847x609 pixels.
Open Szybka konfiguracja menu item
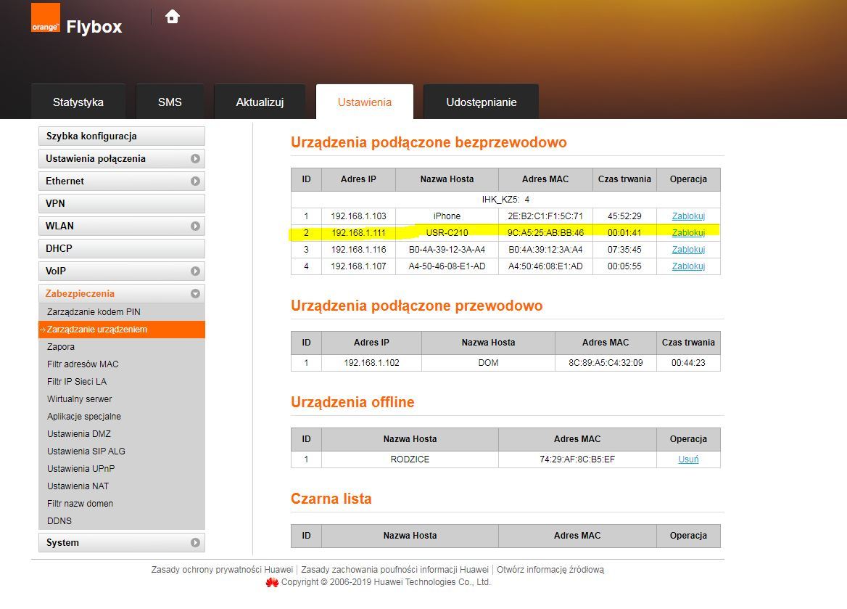91,136
